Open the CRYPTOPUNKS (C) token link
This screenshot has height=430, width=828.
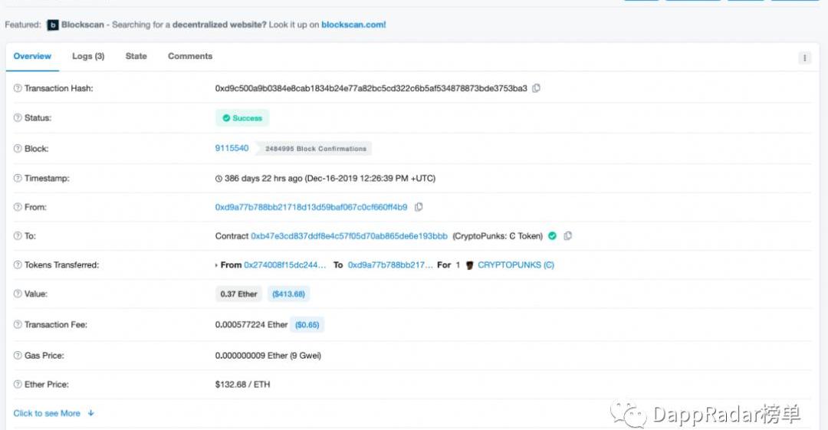tap(515, 265)
